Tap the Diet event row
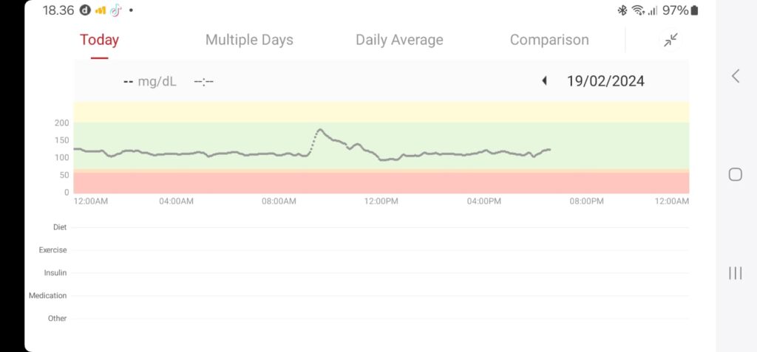 pyautogui.click(x=381, y=227)
